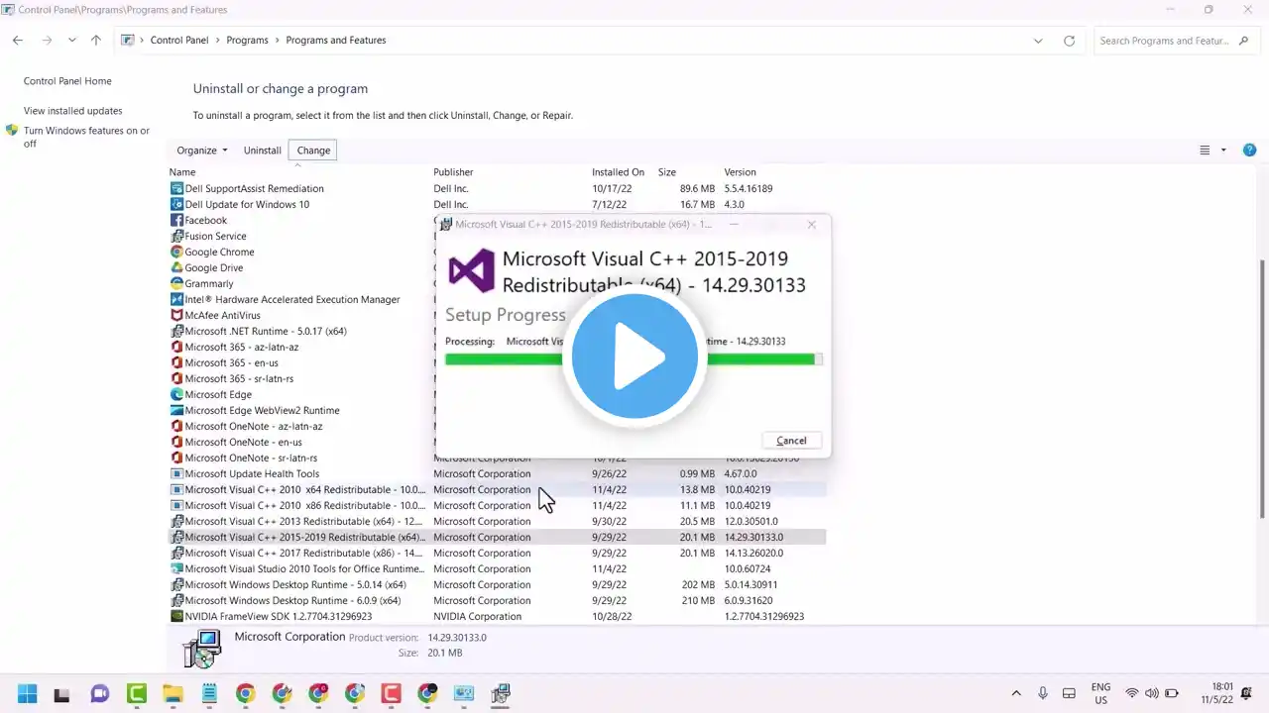
Task: Go back using the Back arrow
Action: pyautogui.click(x=18, y=41)
